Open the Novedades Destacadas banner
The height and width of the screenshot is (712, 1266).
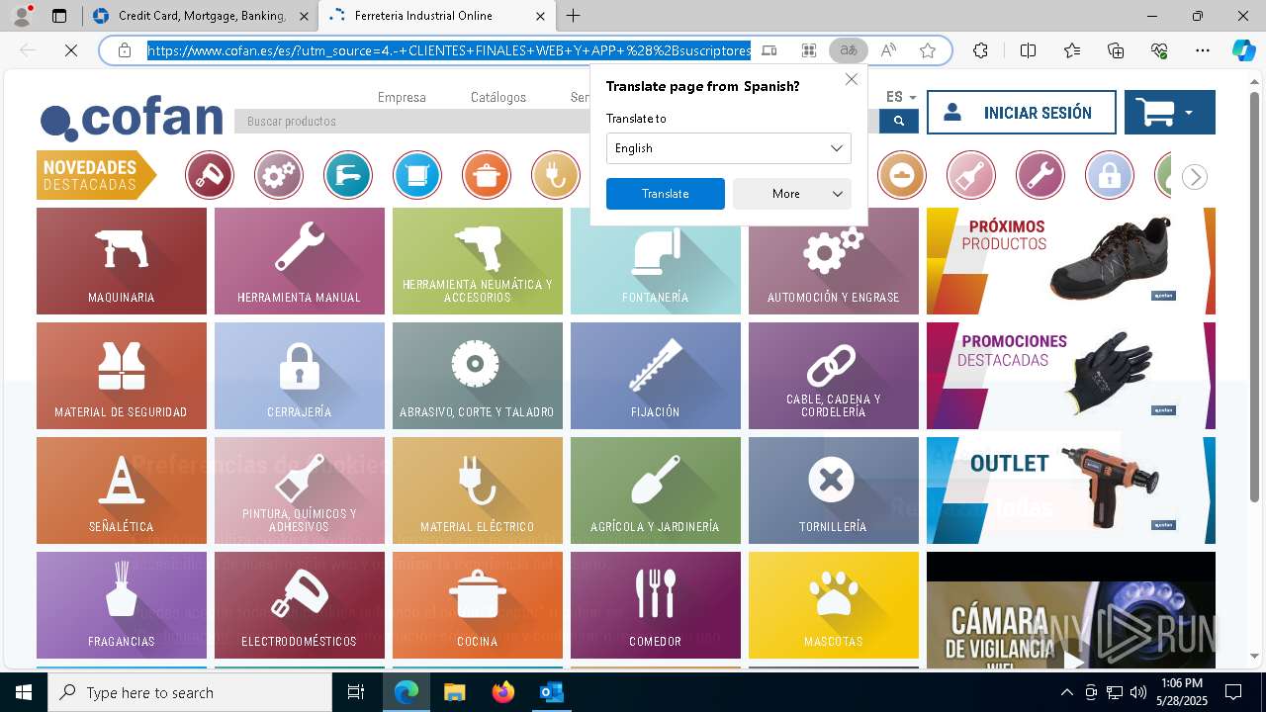97,175
